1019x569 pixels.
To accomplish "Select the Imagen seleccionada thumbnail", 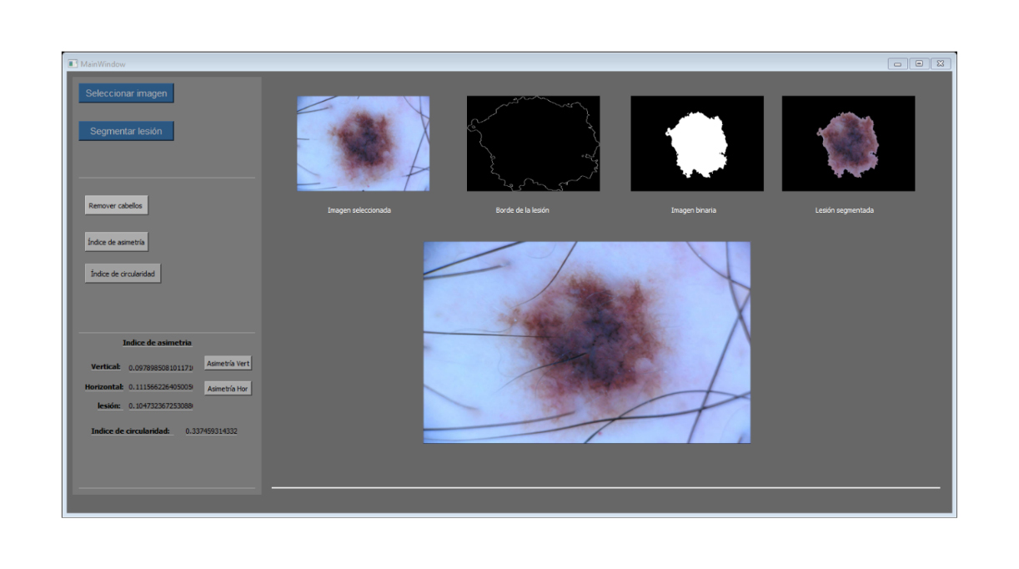I will pyautogui.click(x=363, y=144).
